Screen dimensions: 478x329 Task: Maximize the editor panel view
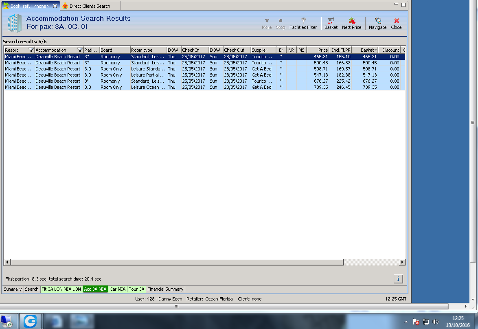(x=403, y=4)
